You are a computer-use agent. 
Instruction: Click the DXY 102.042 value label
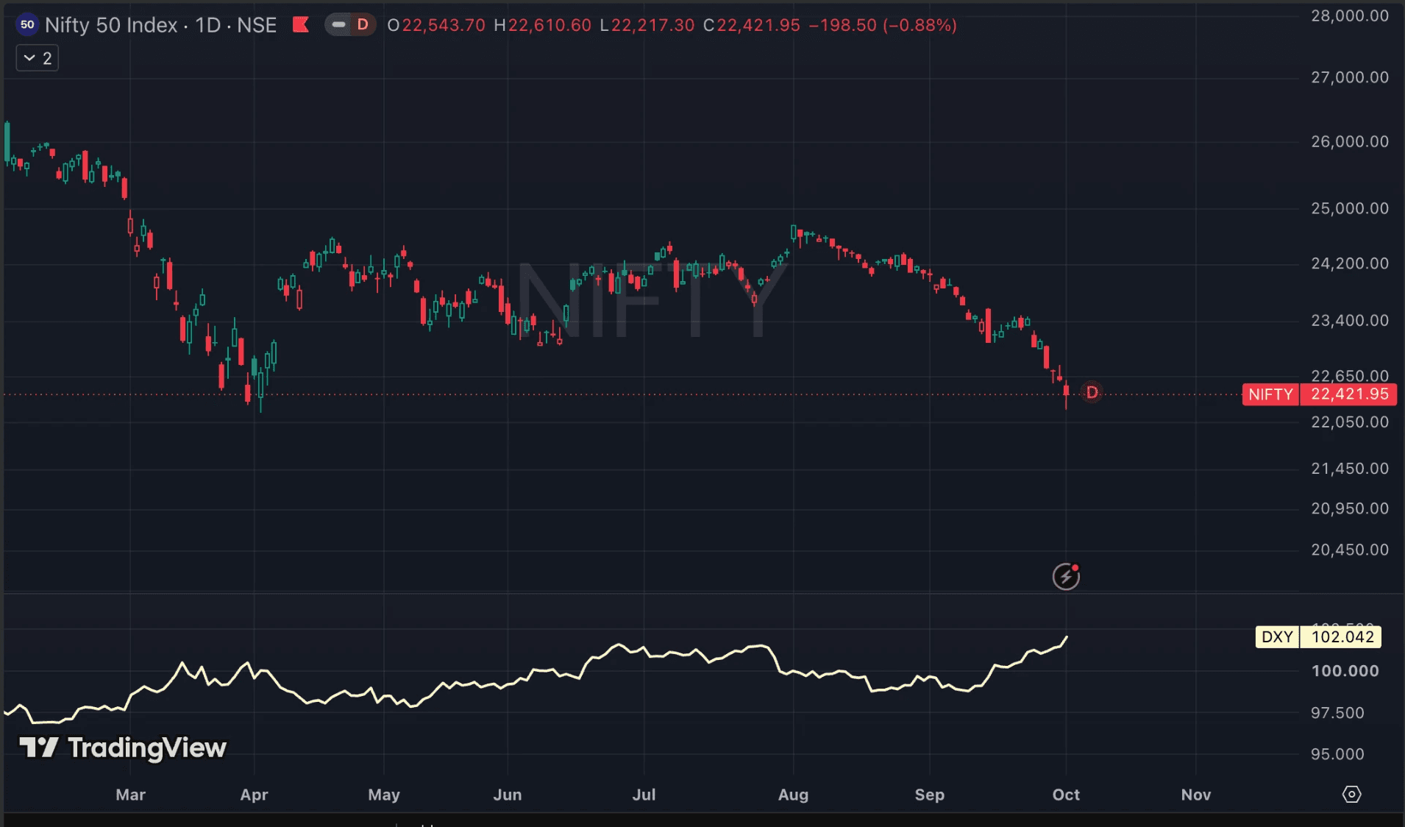tap(1342, 637)
